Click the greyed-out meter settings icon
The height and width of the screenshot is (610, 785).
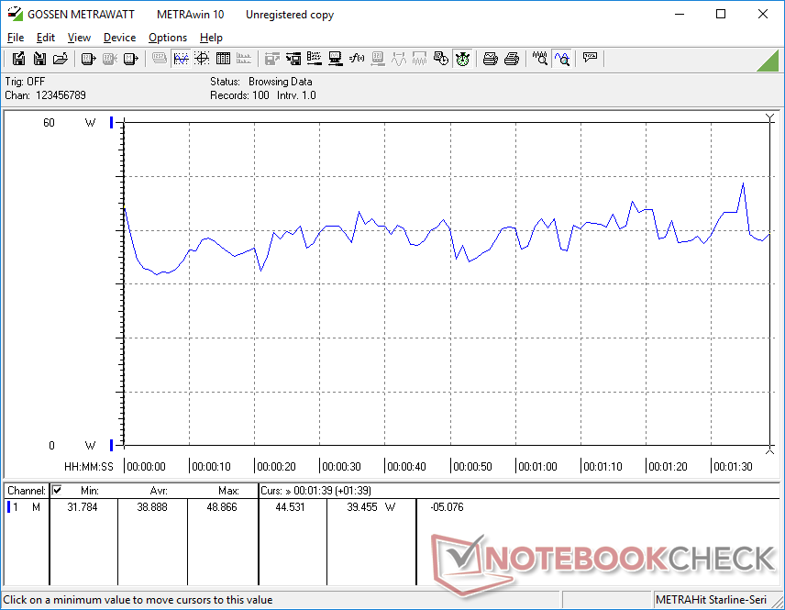pos(378,59)
